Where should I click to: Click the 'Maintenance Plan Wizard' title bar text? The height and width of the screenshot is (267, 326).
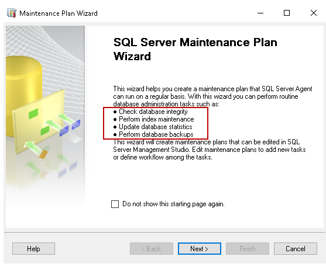pyautogui.click(x=59, y=13)
